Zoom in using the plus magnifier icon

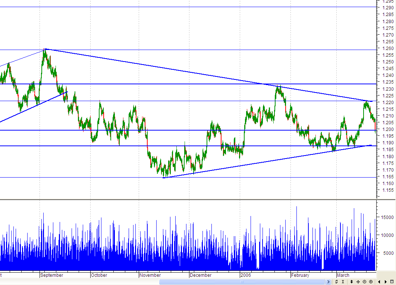(371, 282)
